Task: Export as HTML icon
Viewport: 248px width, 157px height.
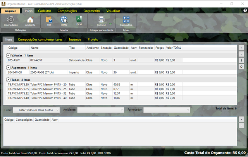Action: point(64,19)
